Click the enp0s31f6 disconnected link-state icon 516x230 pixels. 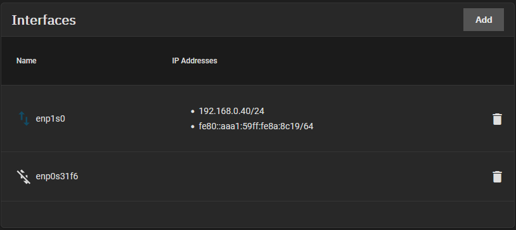(23, 176)
